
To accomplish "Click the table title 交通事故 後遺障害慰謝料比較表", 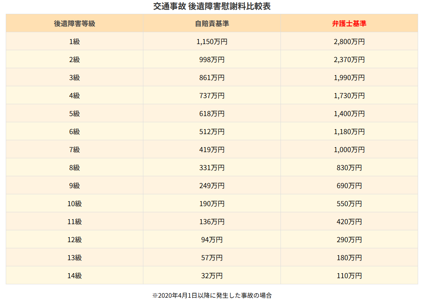I will click(212, 7).
